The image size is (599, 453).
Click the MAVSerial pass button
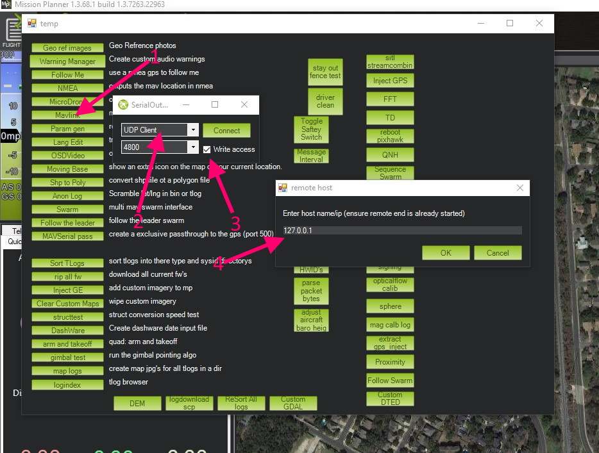(67, 236)
